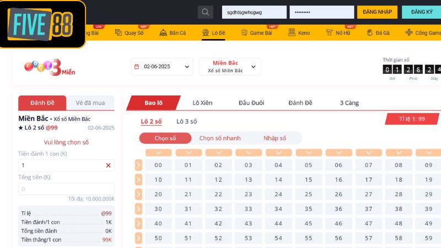Image resolution: width=441 pixels, height=248 pixels.
Task: Open Nổ Hũ from the game menu
Action: (x=338, y=33)
